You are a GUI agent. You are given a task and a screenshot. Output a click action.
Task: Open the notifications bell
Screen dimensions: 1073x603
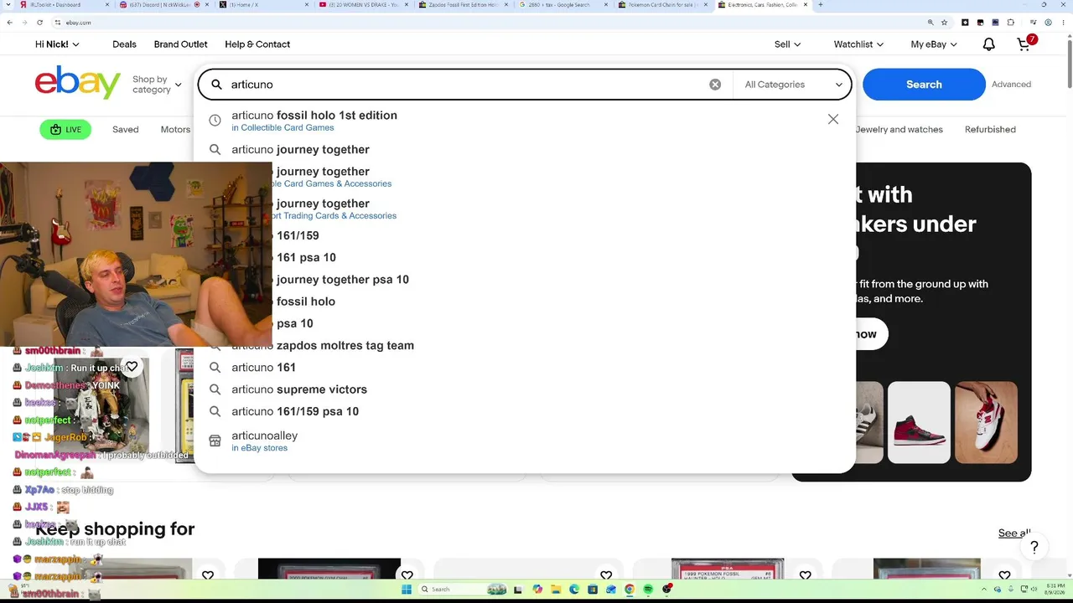pos(989,44)
